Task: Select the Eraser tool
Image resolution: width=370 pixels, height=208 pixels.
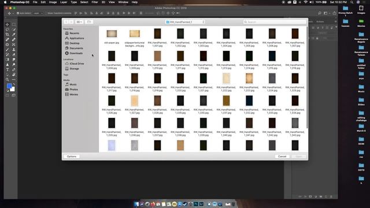Action: (x=14, y=54)
